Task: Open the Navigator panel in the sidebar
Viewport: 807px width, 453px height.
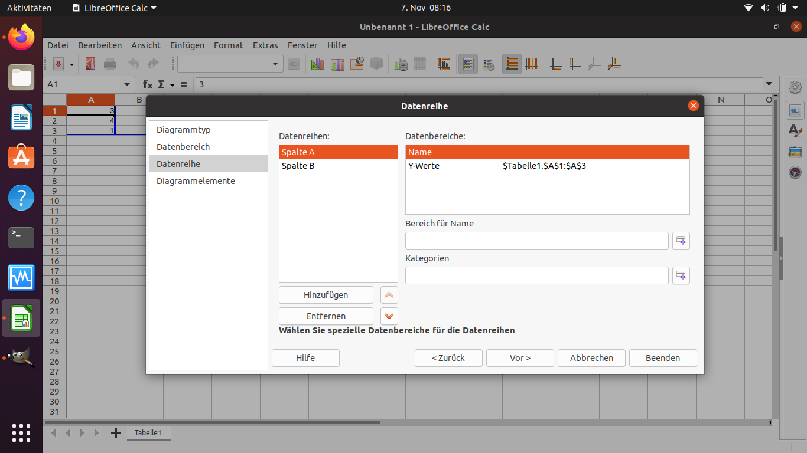Action: point(795,173)
